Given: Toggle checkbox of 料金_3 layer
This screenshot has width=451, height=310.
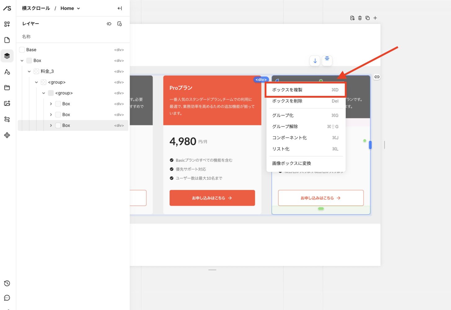Looking at the screenshot, I should pyautogui.click(x=36, y=71).
